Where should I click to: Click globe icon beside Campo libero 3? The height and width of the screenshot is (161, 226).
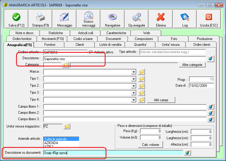click(x=211, y=119)
